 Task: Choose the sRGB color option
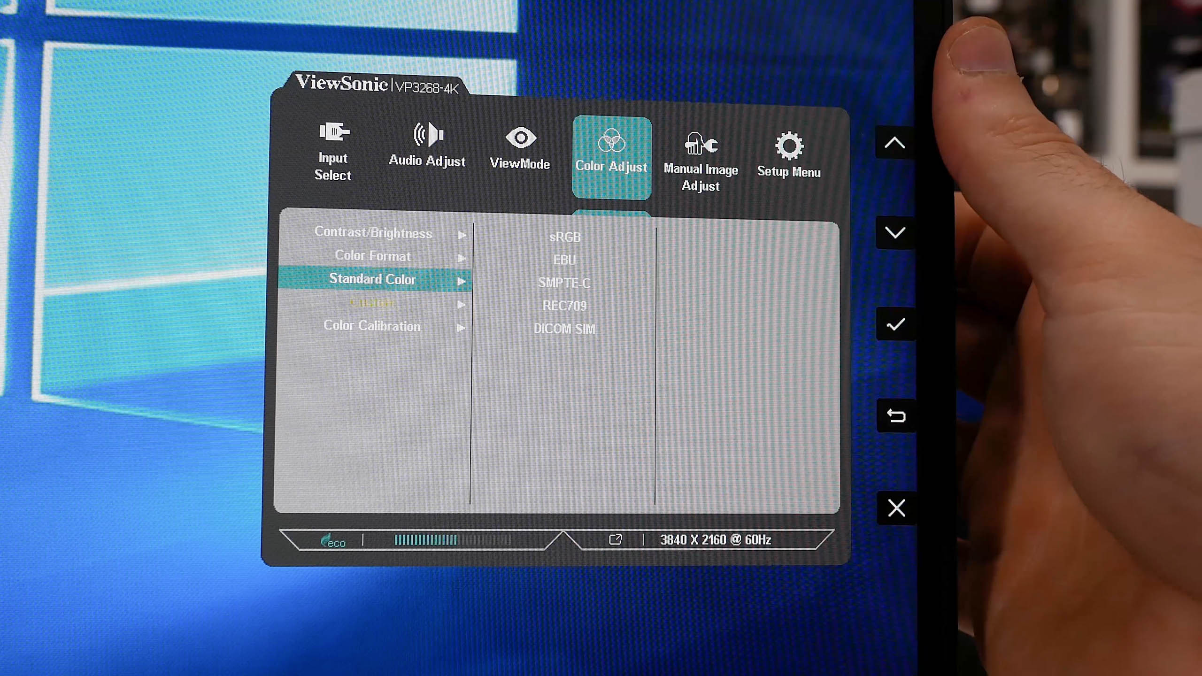pyautogui.click(x=565, y=237)
